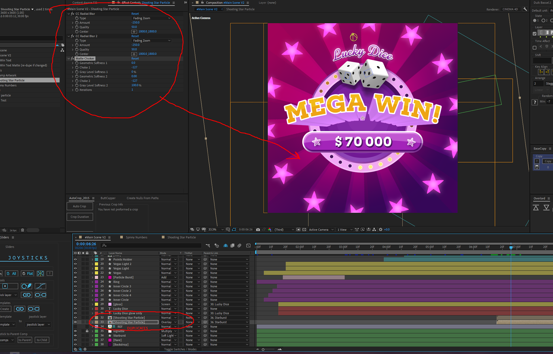Image resolution: width=553 pixels, height=354 pixels.
Task: Switch to the Spinny Numbers timeline tab
Action: pyautogui.click(x=137, y=237)
